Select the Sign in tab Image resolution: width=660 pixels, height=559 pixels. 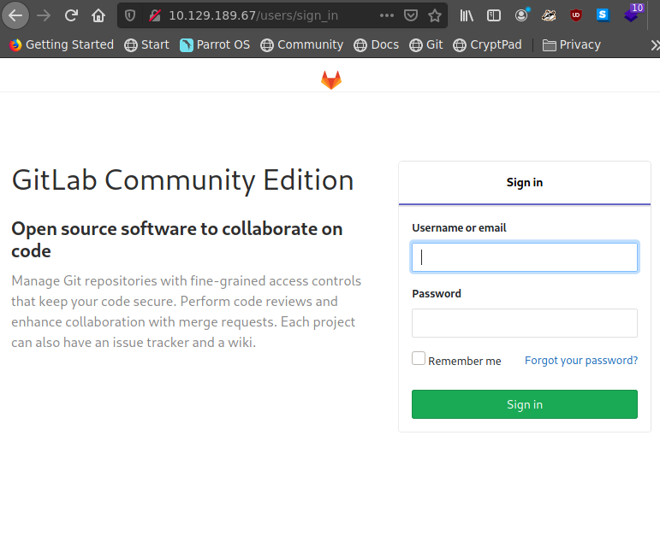click(x=525, y=182)
